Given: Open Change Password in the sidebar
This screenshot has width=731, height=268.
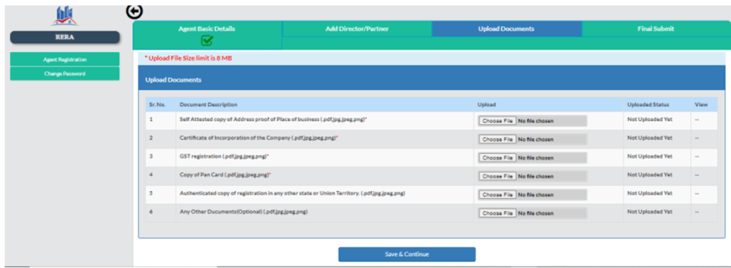Looking at the screenshot, I should click(x=65, y=73).
